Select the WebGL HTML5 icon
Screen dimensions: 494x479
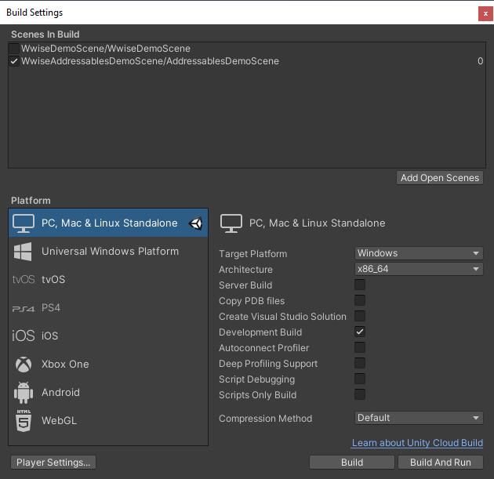coord(24,421)
